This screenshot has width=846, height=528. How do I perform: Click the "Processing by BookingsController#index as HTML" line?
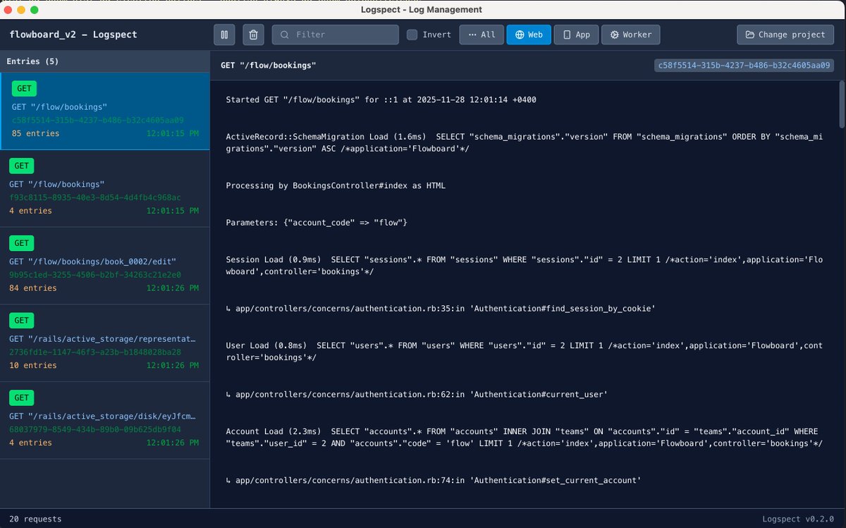[336, 186]
